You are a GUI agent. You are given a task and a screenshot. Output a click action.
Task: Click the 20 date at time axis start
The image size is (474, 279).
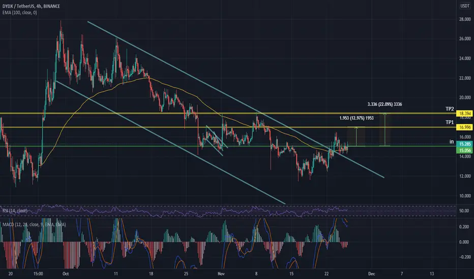pos(11,274)
